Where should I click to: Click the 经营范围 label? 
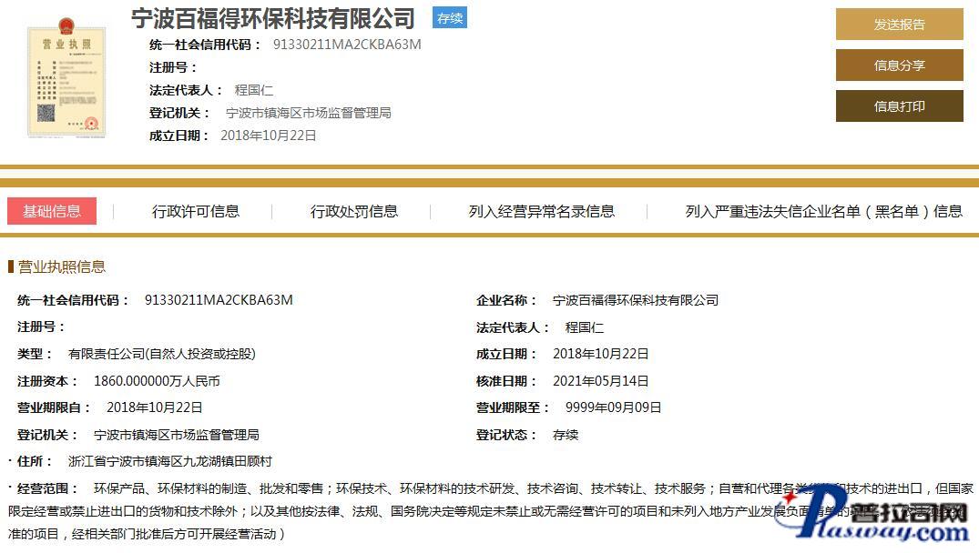[47, 488]
